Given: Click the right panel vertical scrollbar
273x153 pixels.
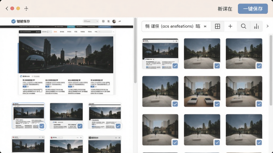Looking at the screenshot, I should (271, 70).
